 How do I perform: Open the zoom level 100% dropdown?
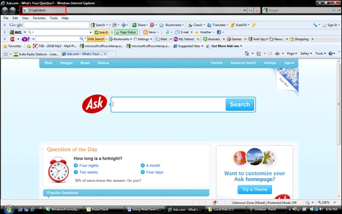334,203
